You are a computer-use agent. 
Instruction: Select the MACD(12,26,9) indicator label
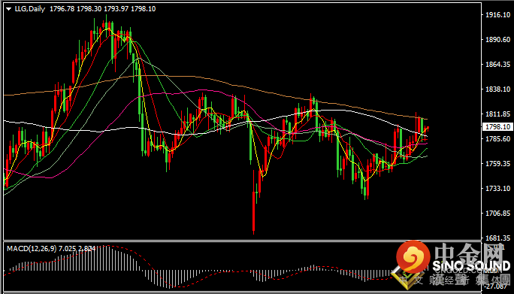click(32, 249)
